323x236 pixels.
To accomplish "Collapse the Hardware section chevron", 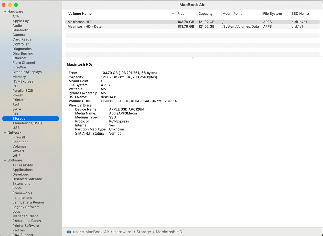I will (x=5, y=12).
